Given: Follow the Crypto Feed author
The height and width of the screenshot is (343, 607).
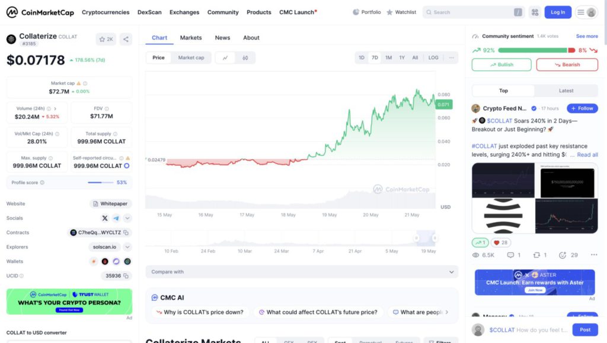Looking at the screenshot, I should click(x=582, y=108).
